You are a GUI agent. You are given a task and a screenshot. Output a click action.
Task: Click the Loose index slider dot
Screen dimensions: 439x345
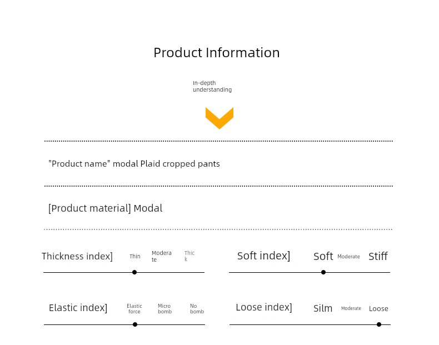[x=379, y=324]
